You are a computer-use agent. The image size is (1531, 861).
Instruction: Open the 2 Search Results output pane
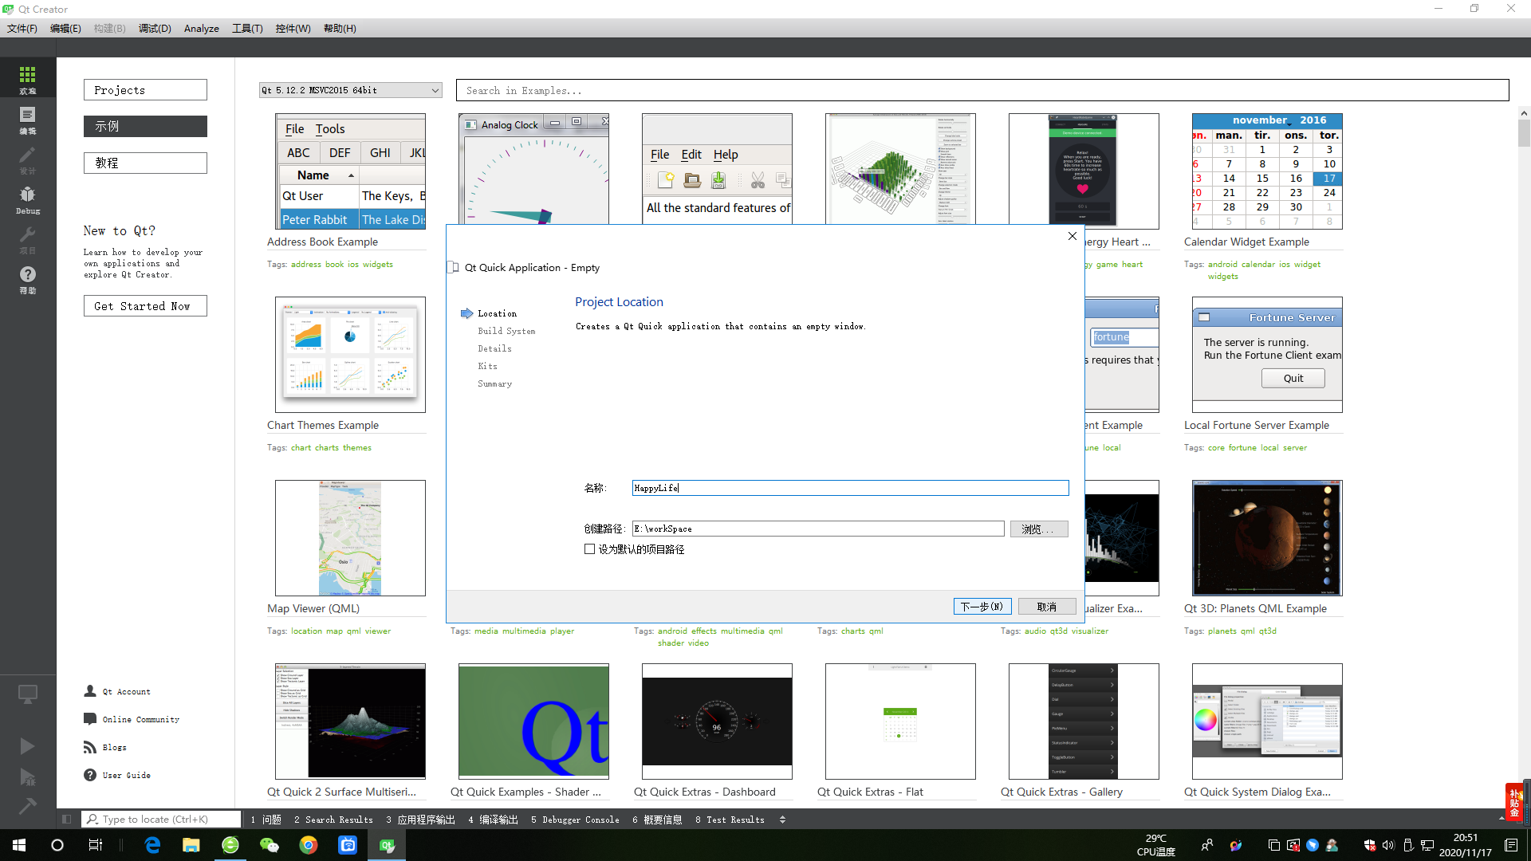(x=333, y=820)
